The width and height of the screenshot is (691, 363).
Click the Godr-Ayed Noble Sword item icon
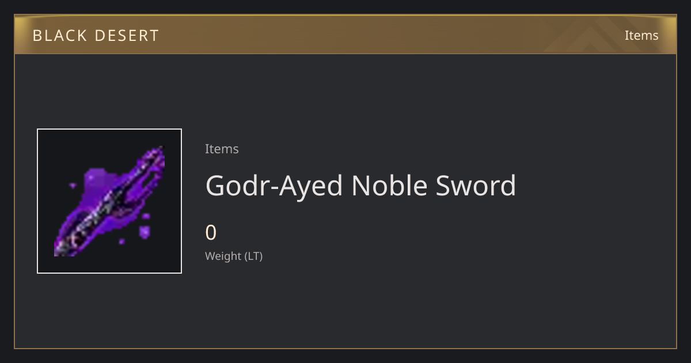click(109, 201)
